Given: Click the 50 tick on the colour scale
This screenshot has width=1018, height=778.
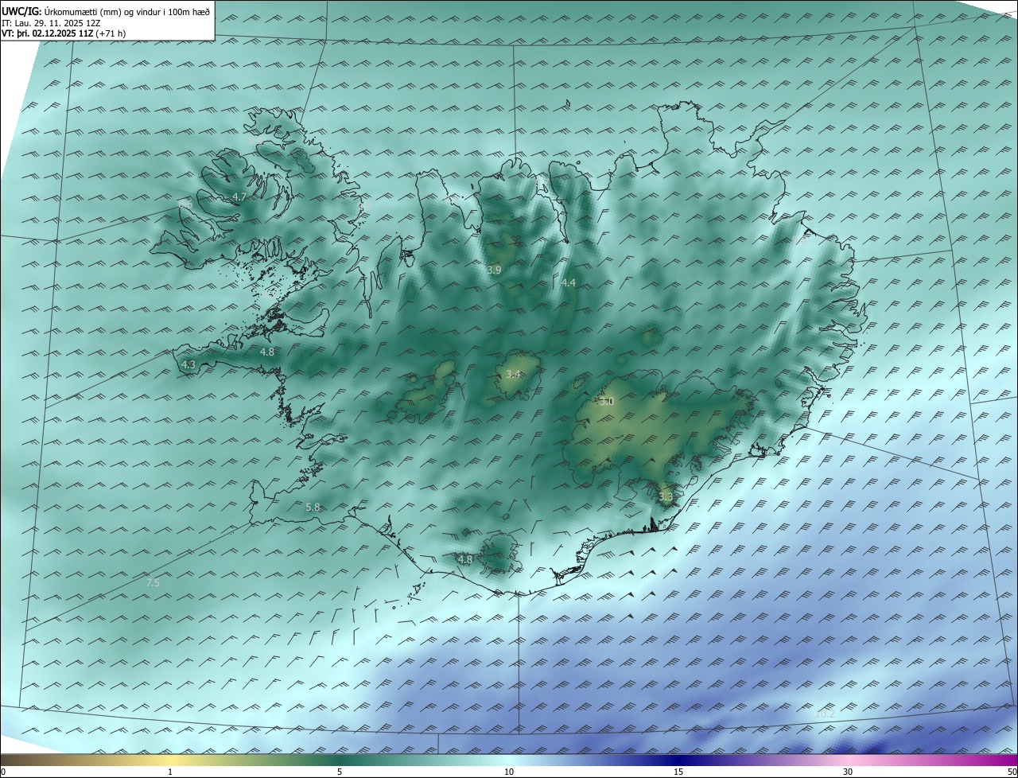Looking at the screenshot, I should click(x=1012, y=772).
